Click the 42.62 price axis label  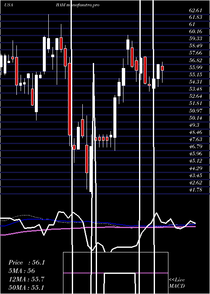point(195,183)
